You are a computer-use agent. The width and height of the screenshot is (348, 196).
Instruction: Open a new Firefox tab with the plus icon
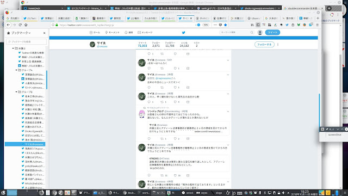pos(318,18)
